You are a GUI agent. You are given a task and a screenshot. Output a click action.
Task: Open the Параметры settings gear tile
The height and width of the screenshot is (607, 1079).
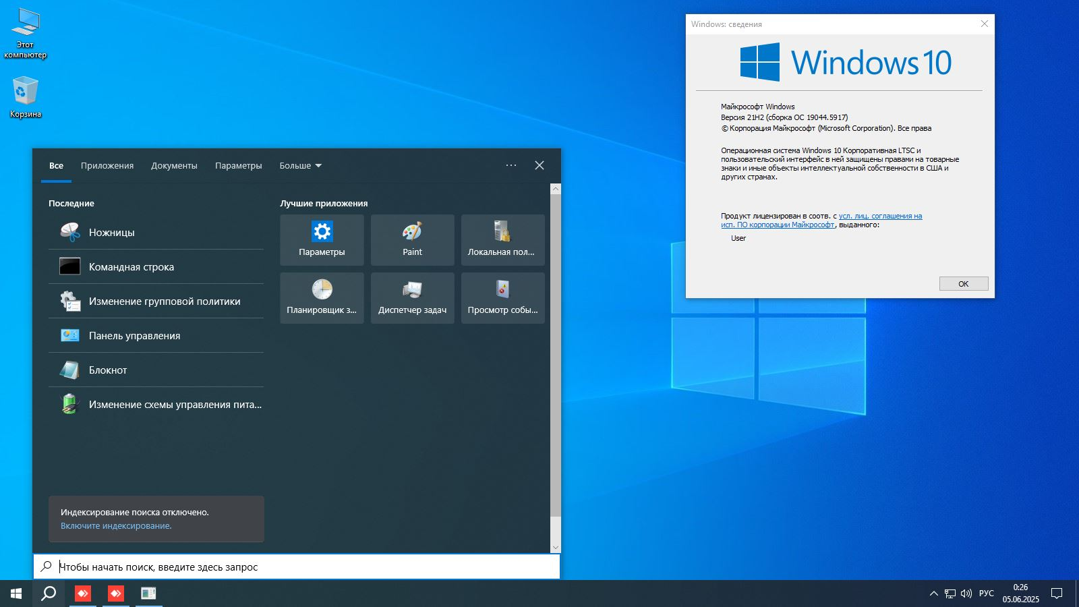click(x=322, y=239)
